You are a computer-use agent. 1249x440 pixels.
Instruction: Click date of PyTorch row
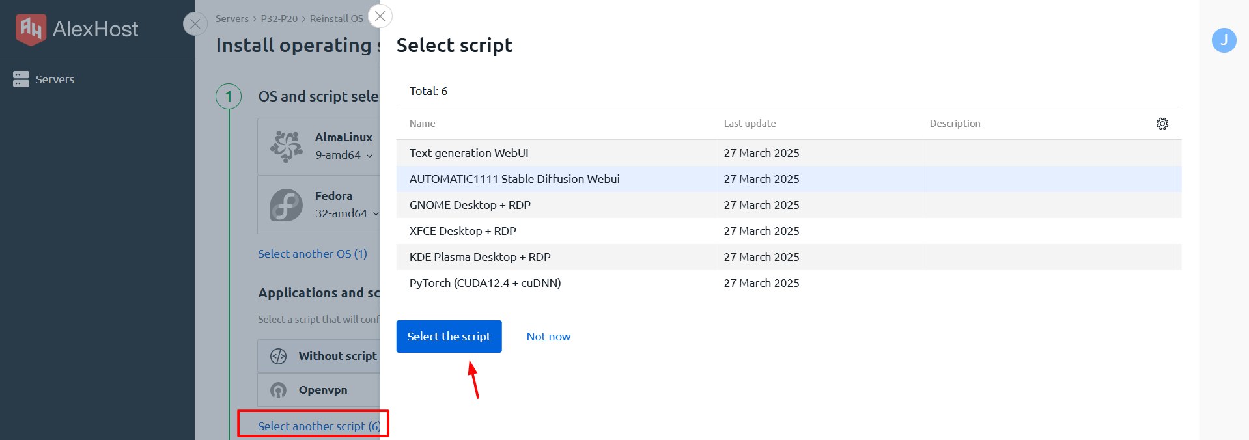[761, 283]
